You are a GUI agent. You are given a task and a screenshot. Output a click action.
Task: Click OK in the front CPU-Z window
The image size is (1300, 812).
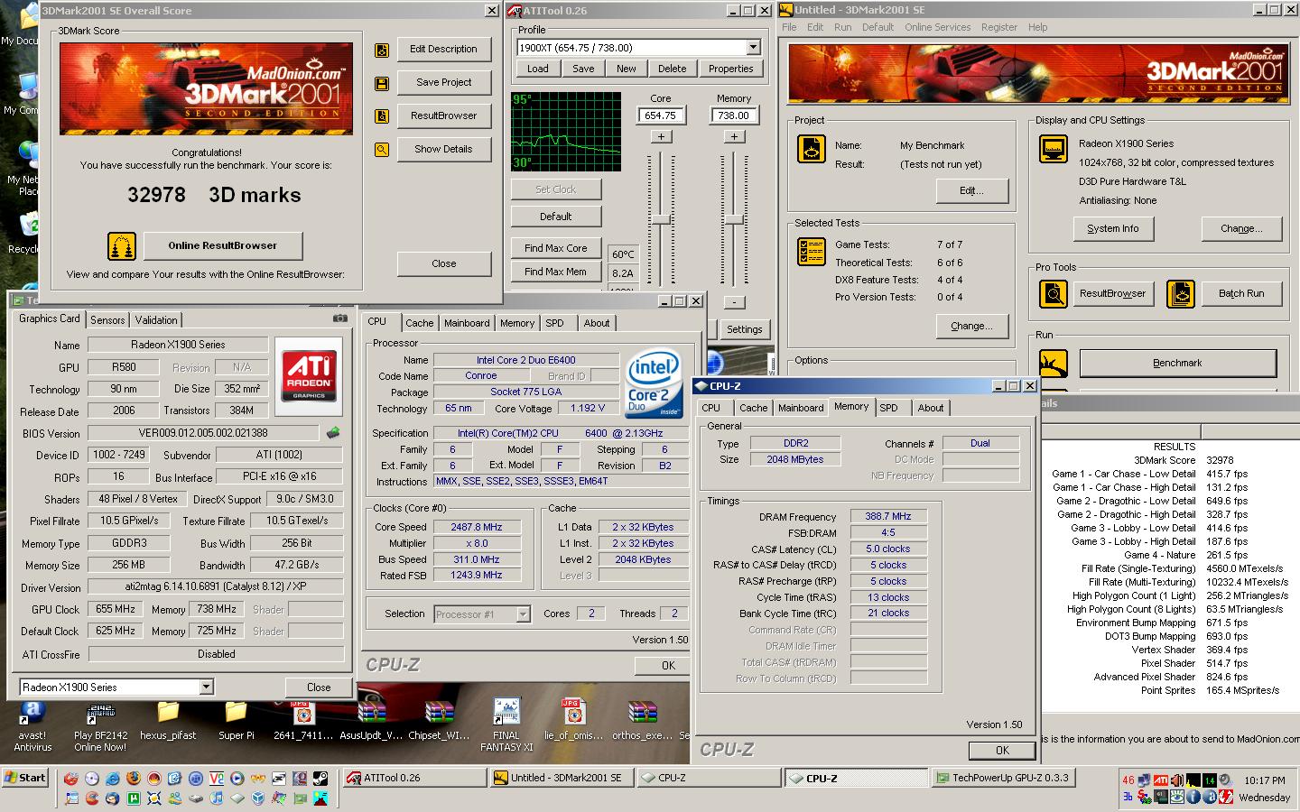click(1002, 751)
